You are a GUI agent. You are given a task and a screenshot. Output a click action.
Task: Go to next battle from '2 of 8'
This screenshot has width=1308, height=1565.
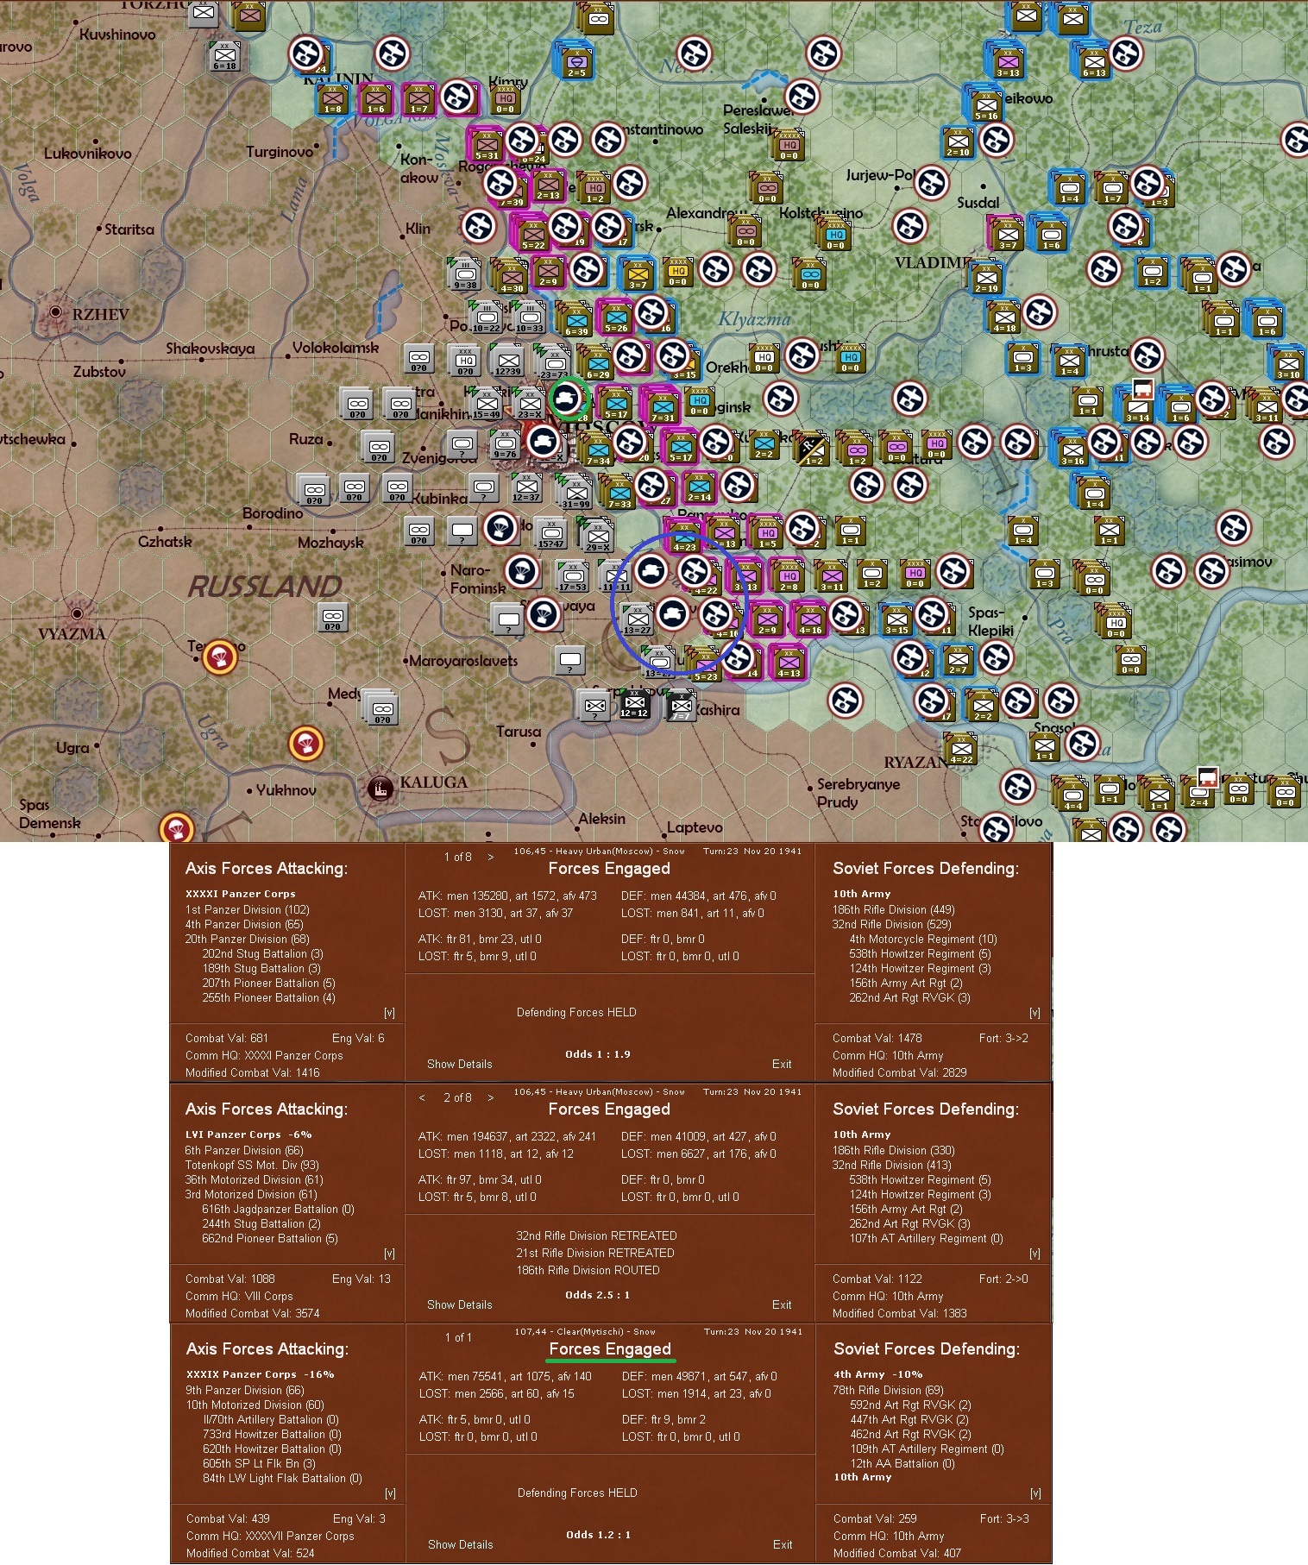[491, 1097]
